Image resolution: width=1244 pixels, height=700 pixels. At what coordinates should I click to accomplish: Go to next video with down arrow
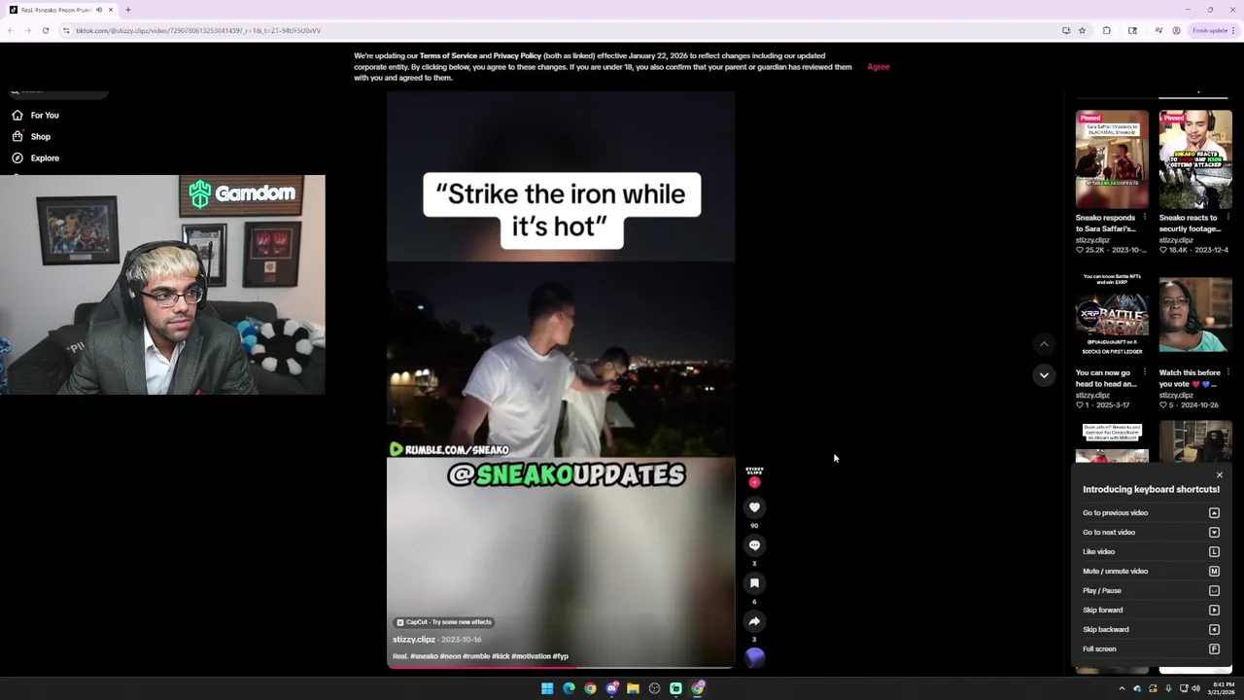point(1044,374)
